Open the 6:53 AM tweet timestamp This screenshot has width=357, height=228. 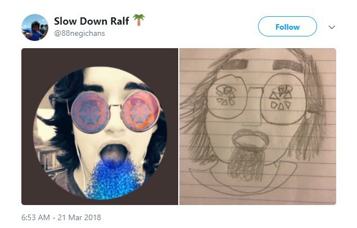(62, 217)
